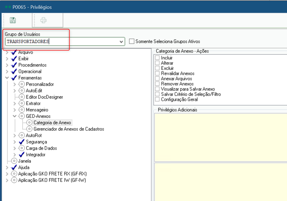Viewport: 287px width, 201px height.
Task: Expand the Integrador tree node
Action: click(15, 155)
